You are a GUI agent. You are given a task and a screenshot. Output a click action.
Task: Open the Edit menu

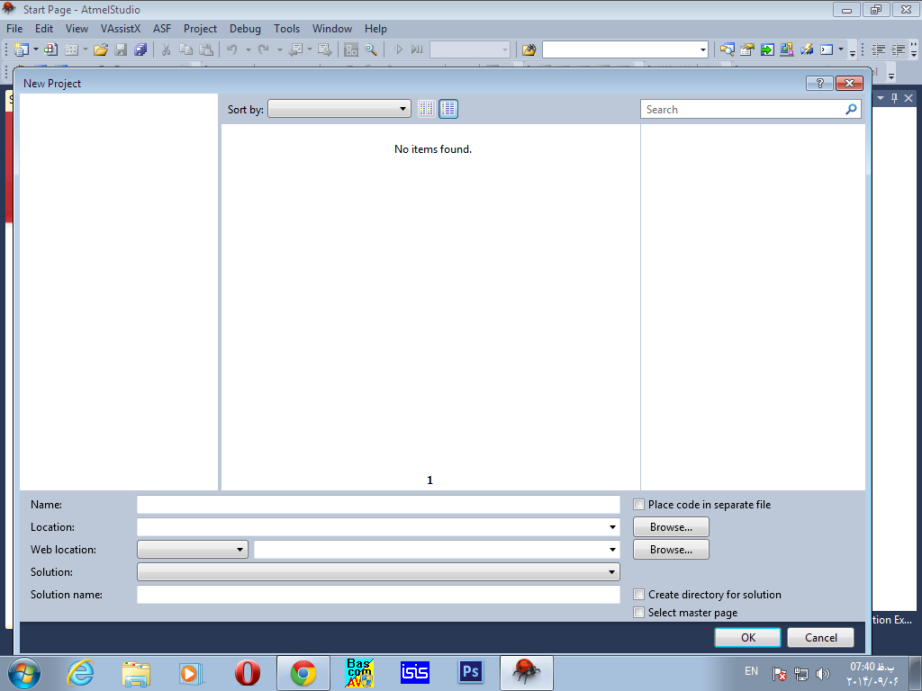click(44, 28)
